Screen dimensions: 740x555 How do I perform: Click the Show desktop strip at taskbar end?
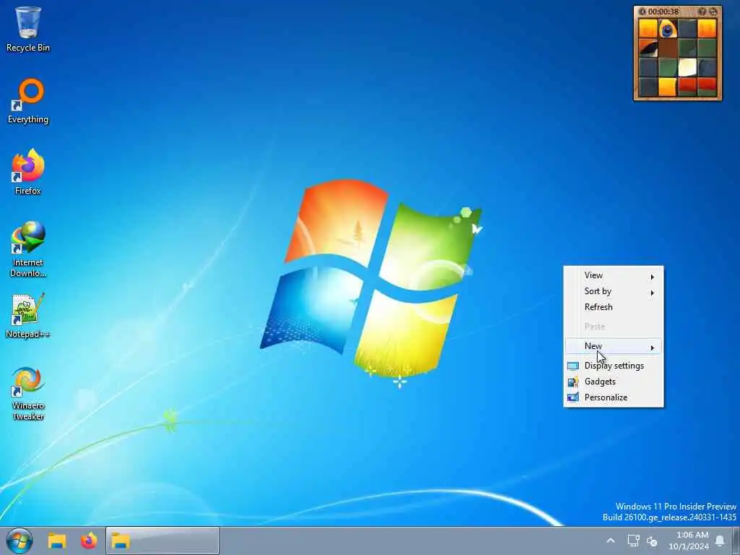[x=736, y=541]
